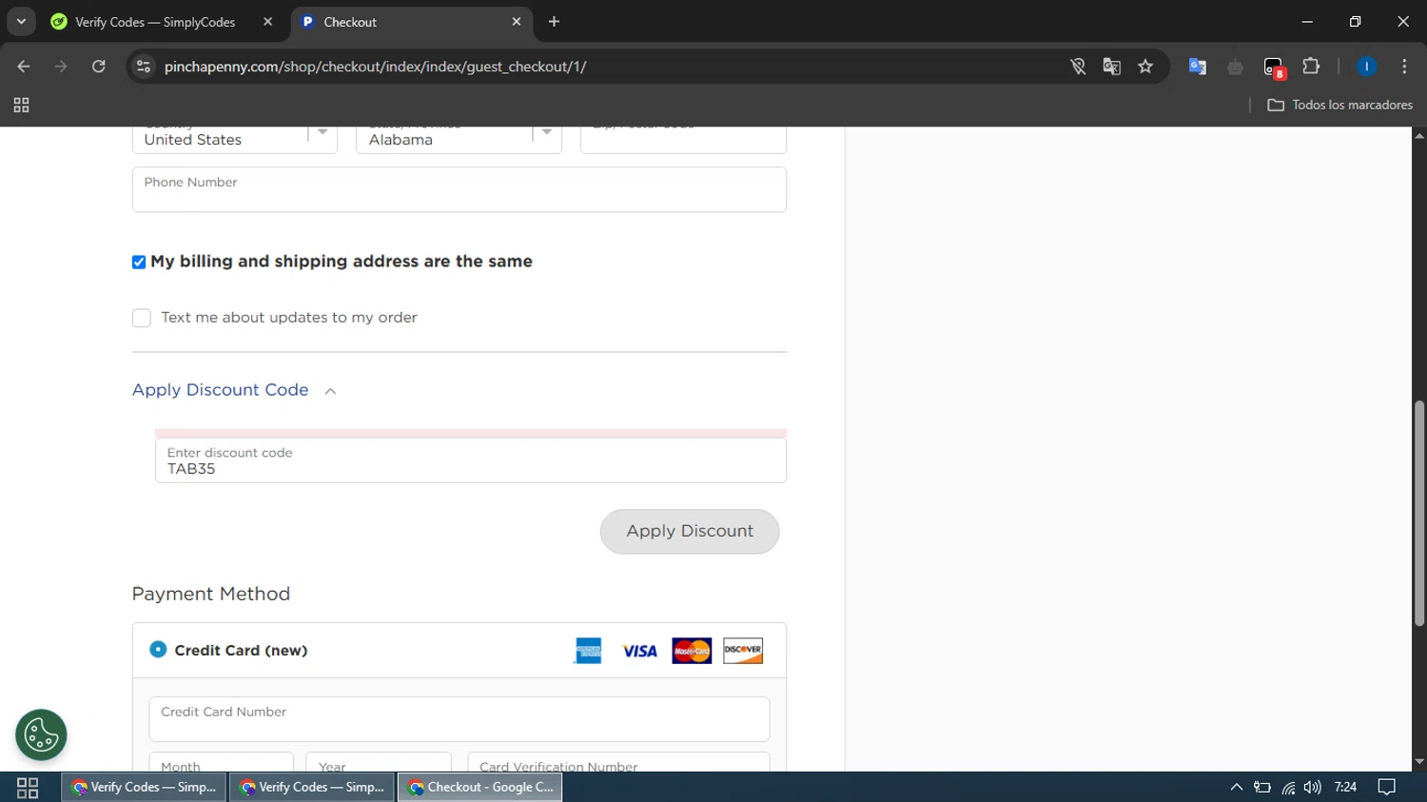Image resolution: width=1427 pixels, height=802 pixels.
Task: Close the Checkout tab
Action: pyautogui.click(x=517, y=22)
